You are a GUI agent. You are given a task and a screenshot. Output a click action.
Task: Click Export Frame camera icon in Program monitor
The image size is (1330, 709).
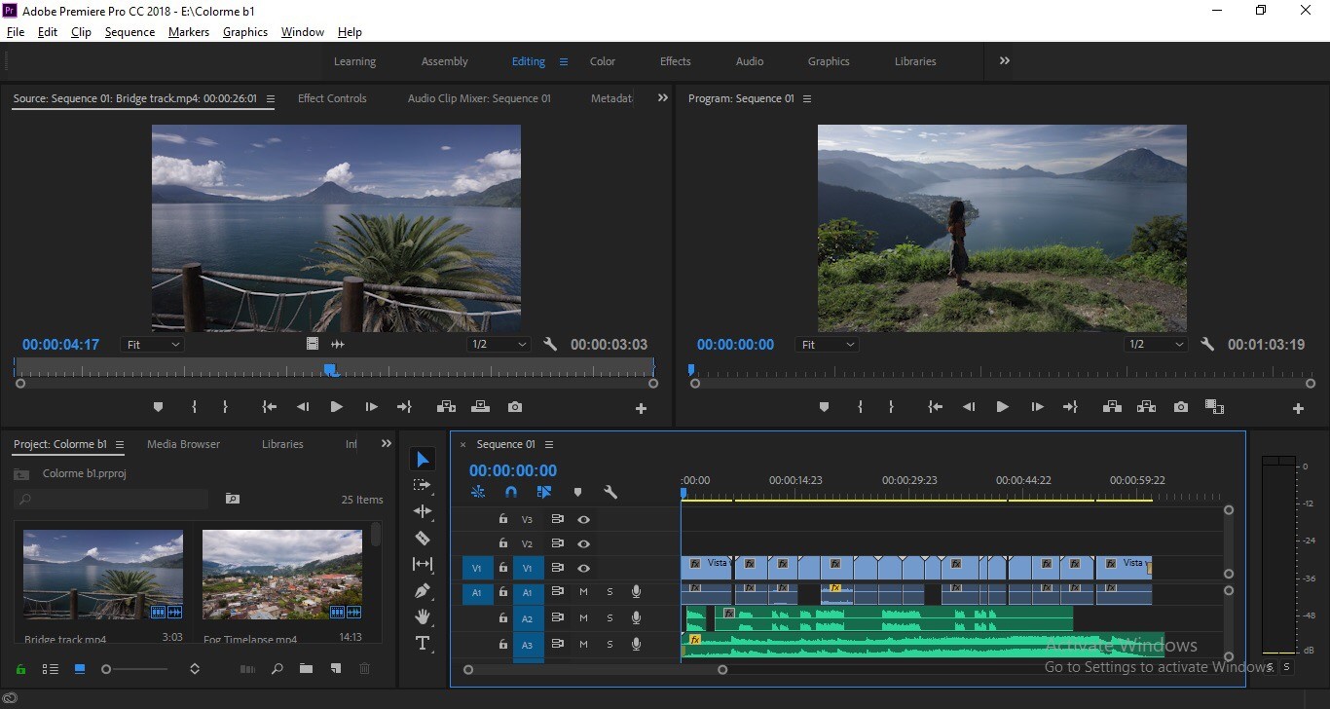point(1181,407)
